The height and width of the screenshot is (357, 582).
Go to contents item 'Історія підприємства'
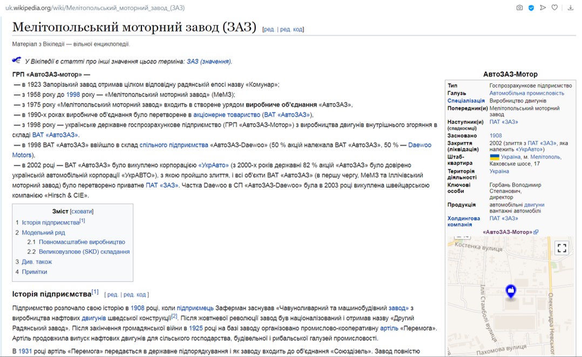[51, 222]
